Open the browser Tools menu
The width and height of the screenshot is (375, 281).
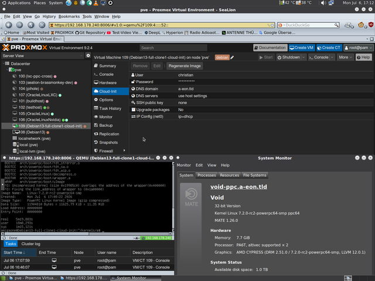pos(87,16)
